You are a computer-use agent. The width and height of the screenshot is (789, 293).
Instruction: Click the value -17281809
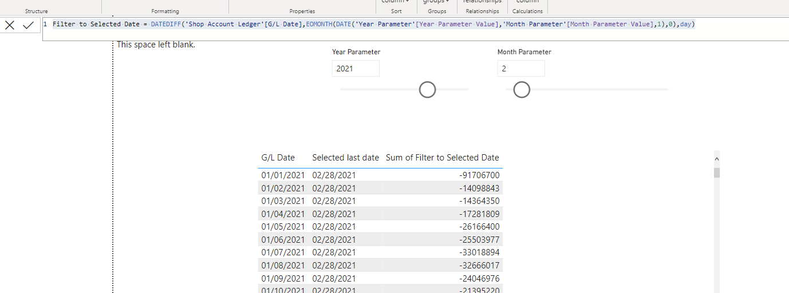pyautogui.click(x=479, y=214)
